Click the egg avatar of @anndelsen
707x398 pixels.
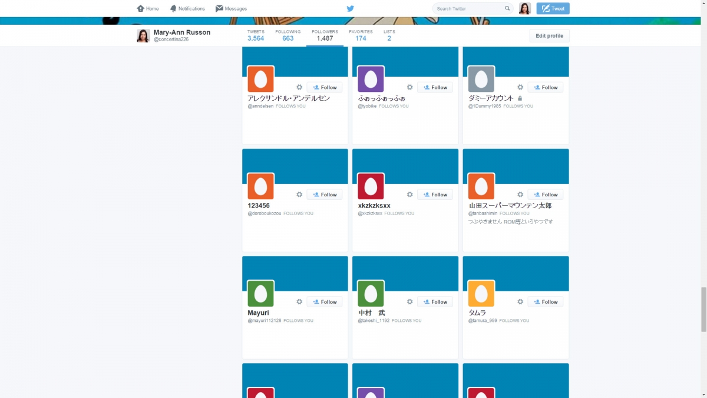(x=260, y=79)
